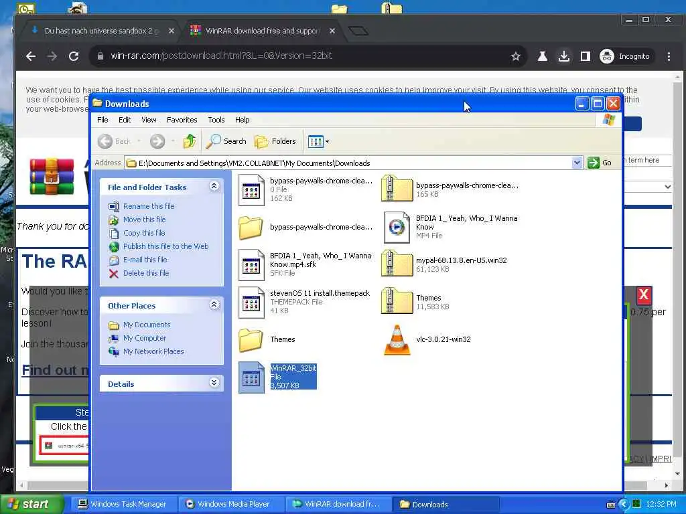Image resolution: width=686 pixels, height=514 pixels.
Task: Open My Documents from Other Places
Action: (x=147, y=325)
